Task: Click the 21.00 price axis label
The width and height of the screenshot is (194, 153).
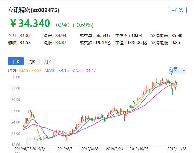Action: [x=16, y=134]
